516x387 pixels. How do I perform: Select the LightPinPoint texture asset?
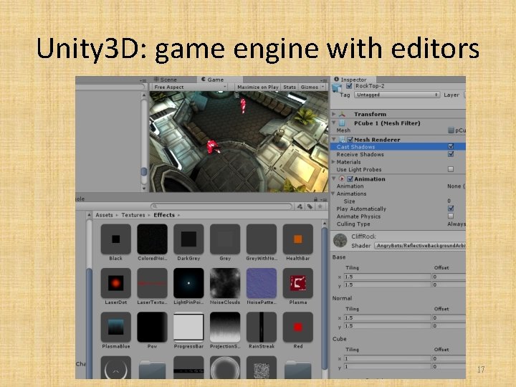(188, 283)
